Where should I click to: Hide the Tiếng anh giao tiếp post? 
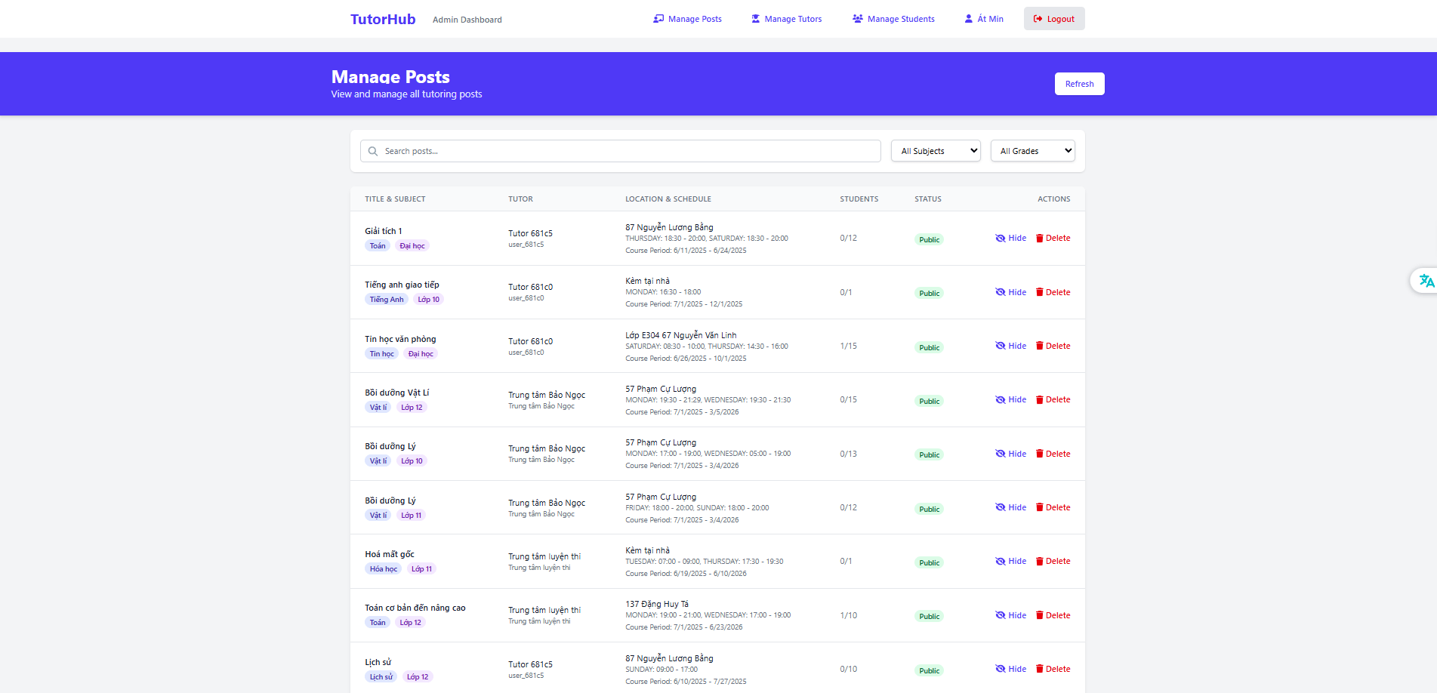1010,292
